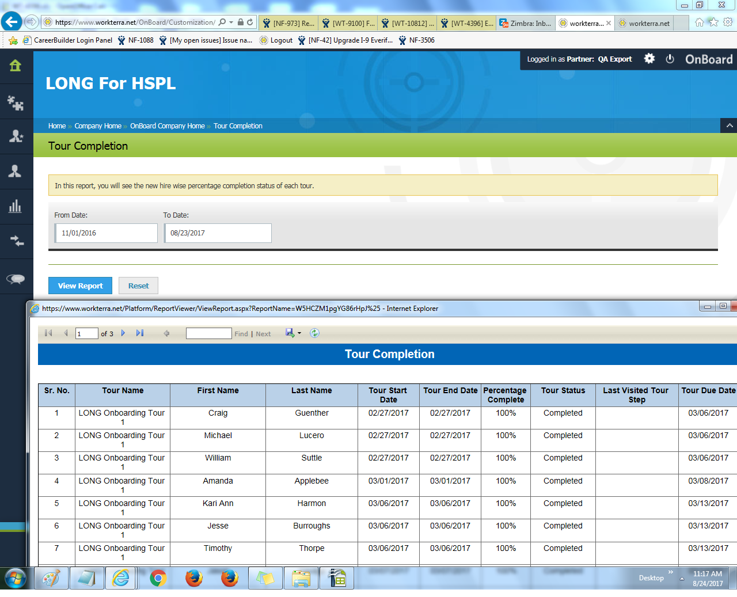Open the NF-3506 bookmark
This screenshot has height=597, width=737.
coord(417,40)
